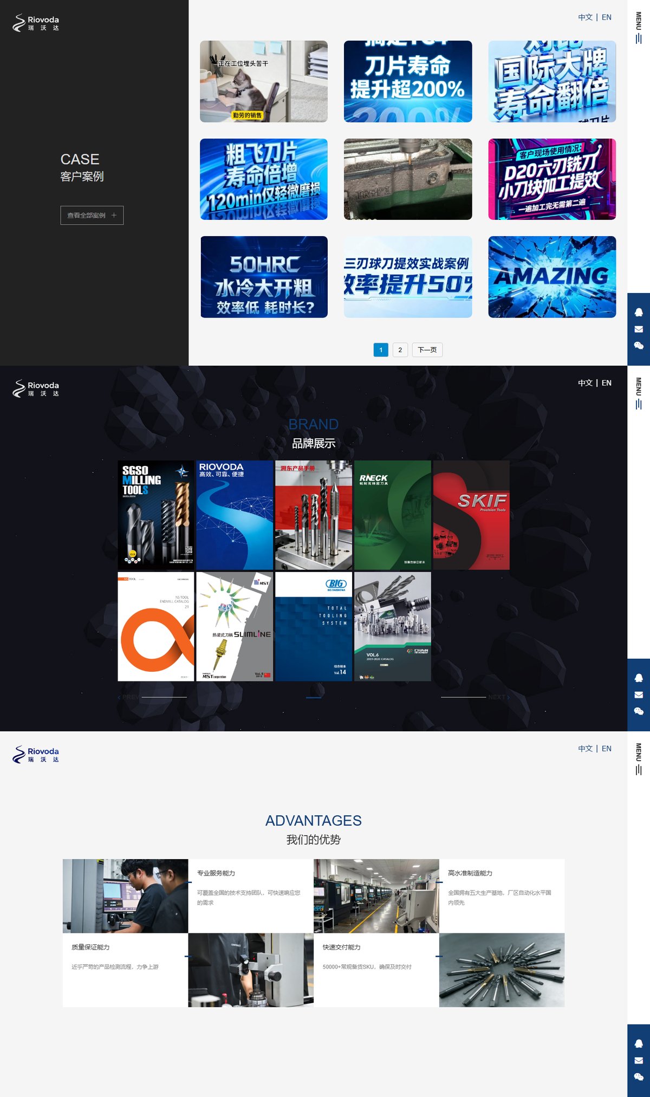
Task: Open the cat-at-desk case thumbnail
Action: click(264, 81)
